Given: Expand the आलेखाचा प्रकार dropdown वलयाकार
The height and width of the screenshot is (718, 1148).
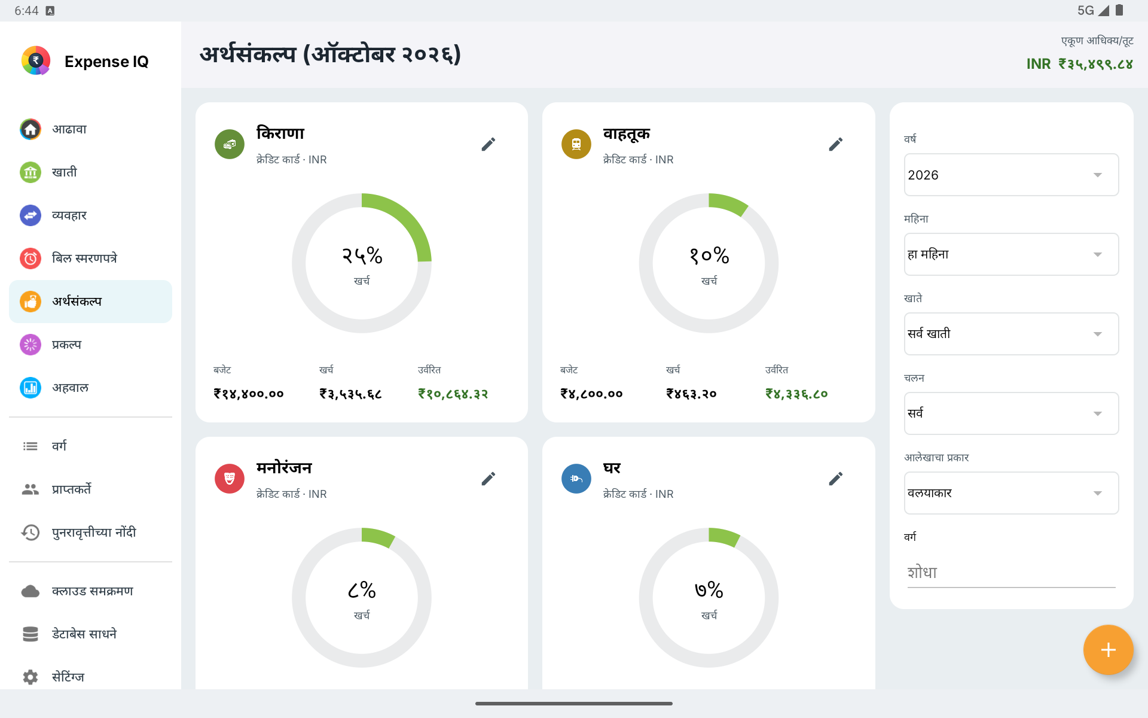Looking at the screenshot, I should pos(1011,493).
